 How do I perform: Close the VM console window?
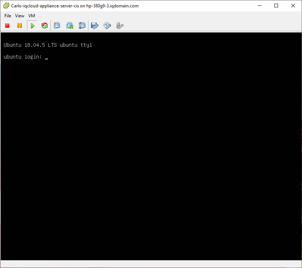[293, 6]
